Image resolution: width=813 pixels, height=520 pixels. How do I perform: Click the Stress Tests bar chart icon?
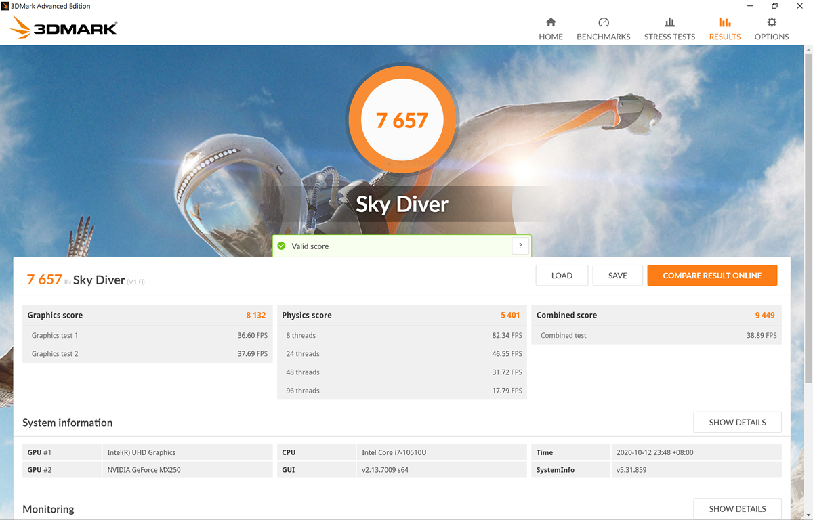[x=669, y=22]
